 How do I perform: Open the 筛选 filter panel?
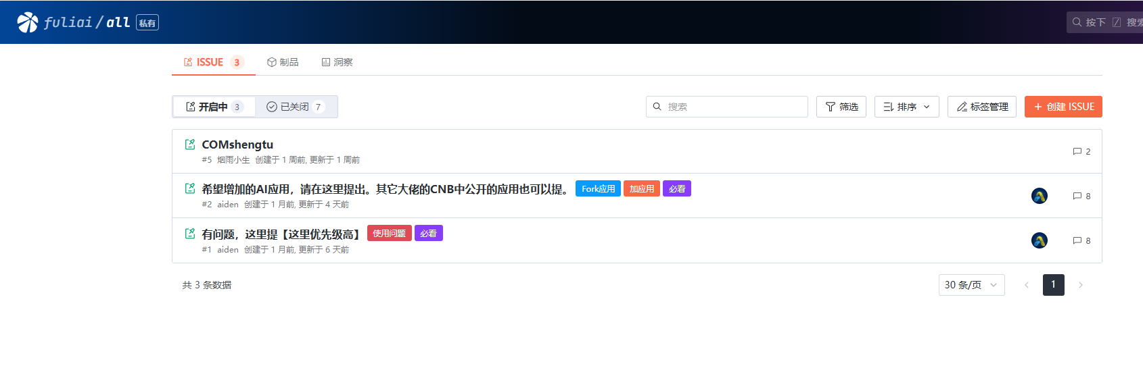point(841,107)
